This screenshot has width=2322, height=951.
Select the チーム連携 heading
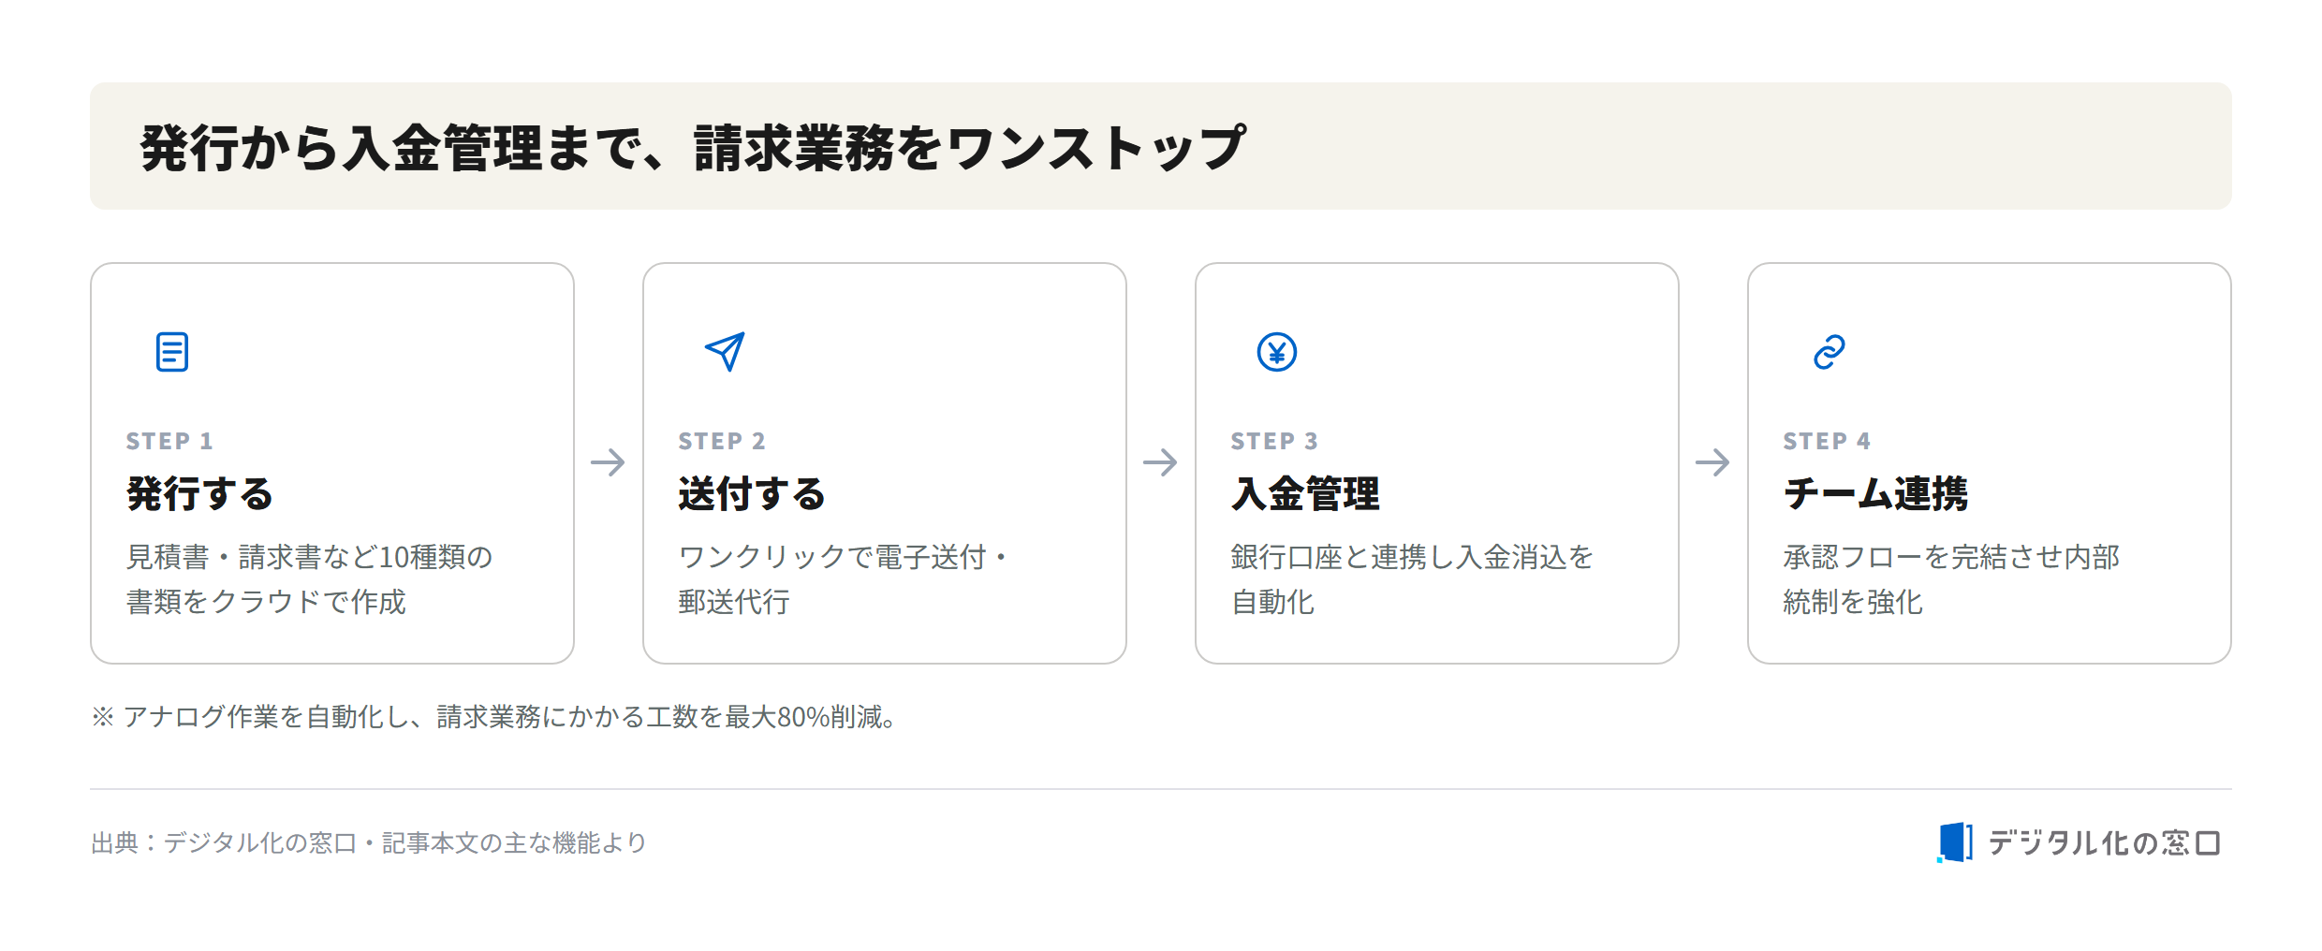click(x=1875, y=493)
